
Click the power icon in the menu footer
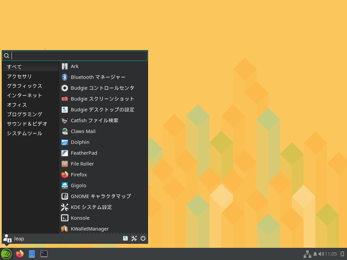point(143,238)
